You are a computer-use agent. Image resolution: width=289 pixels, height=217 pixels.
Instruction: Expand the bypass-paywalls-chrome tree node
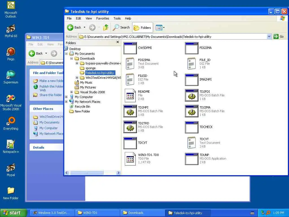click(x=77, y=63)
